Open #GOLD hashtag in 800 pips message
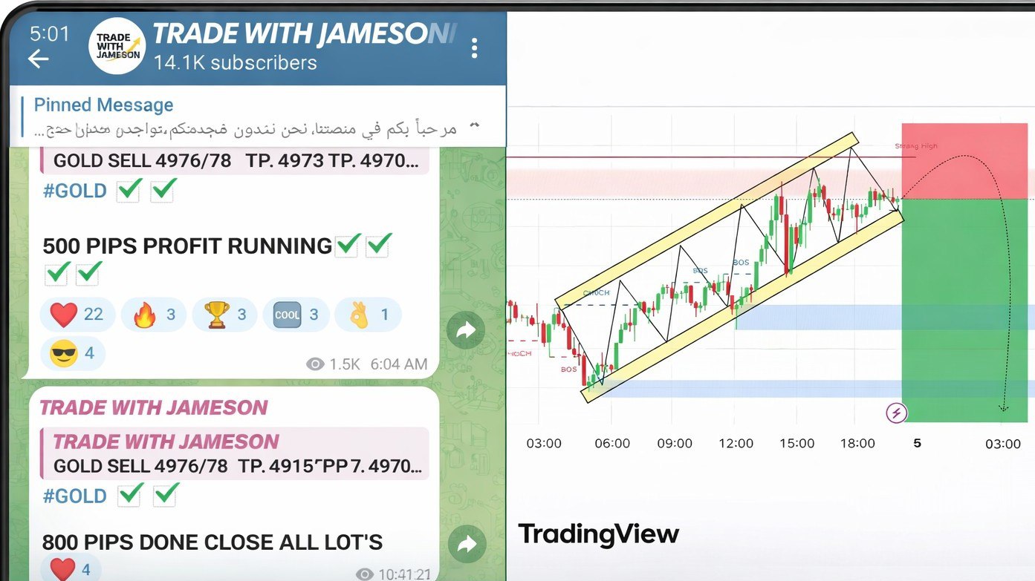1035x581 pixels. click(x=74, y=496)
